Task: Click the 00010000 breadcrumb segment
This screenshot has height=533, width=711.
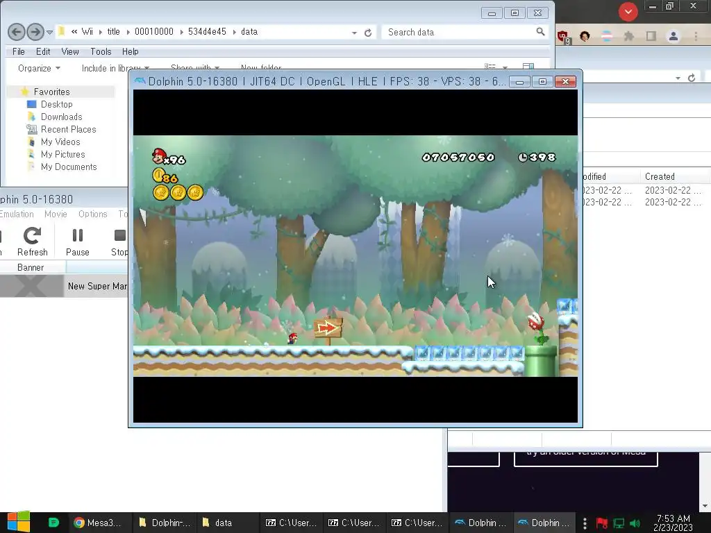Action: [153, 32]
